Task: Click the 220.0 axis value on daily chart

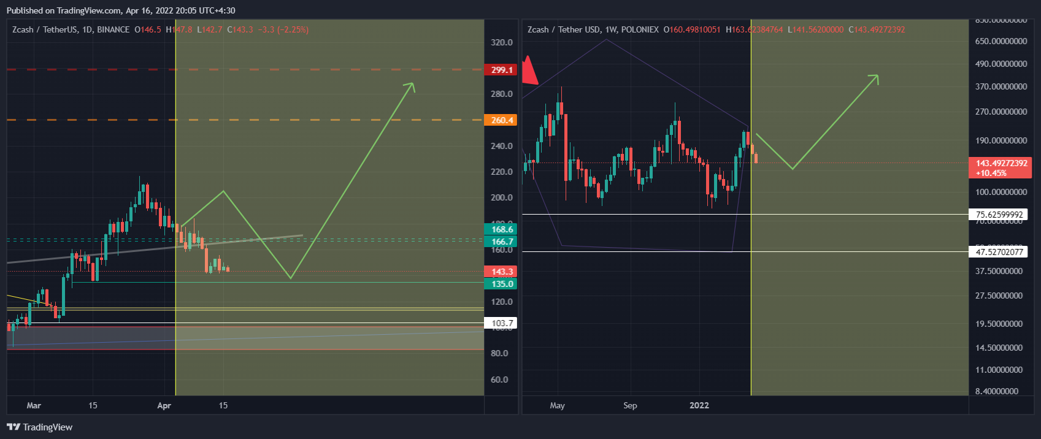Action: (x=502, y=172)
